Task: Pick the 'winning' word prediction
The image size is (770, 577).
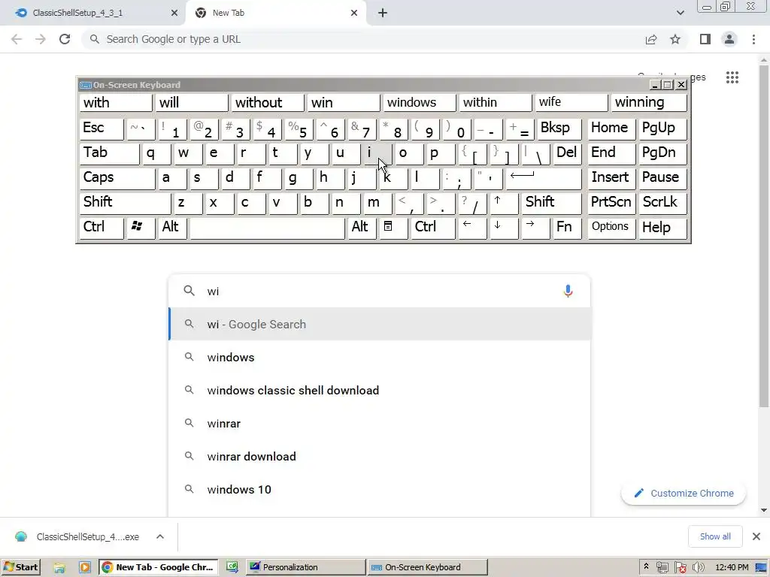Action: pos(648,102)
